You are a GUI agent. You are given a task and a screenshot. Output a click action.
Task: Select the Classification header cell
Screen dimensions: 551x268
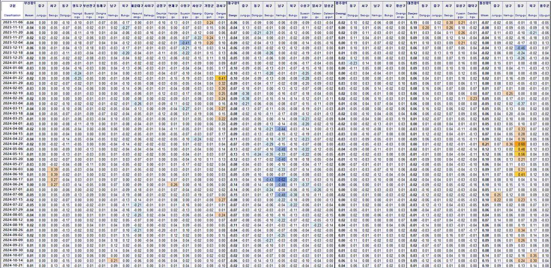(11, 16)
